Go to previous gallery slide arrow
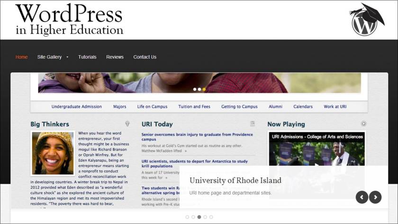 point(362,197)
